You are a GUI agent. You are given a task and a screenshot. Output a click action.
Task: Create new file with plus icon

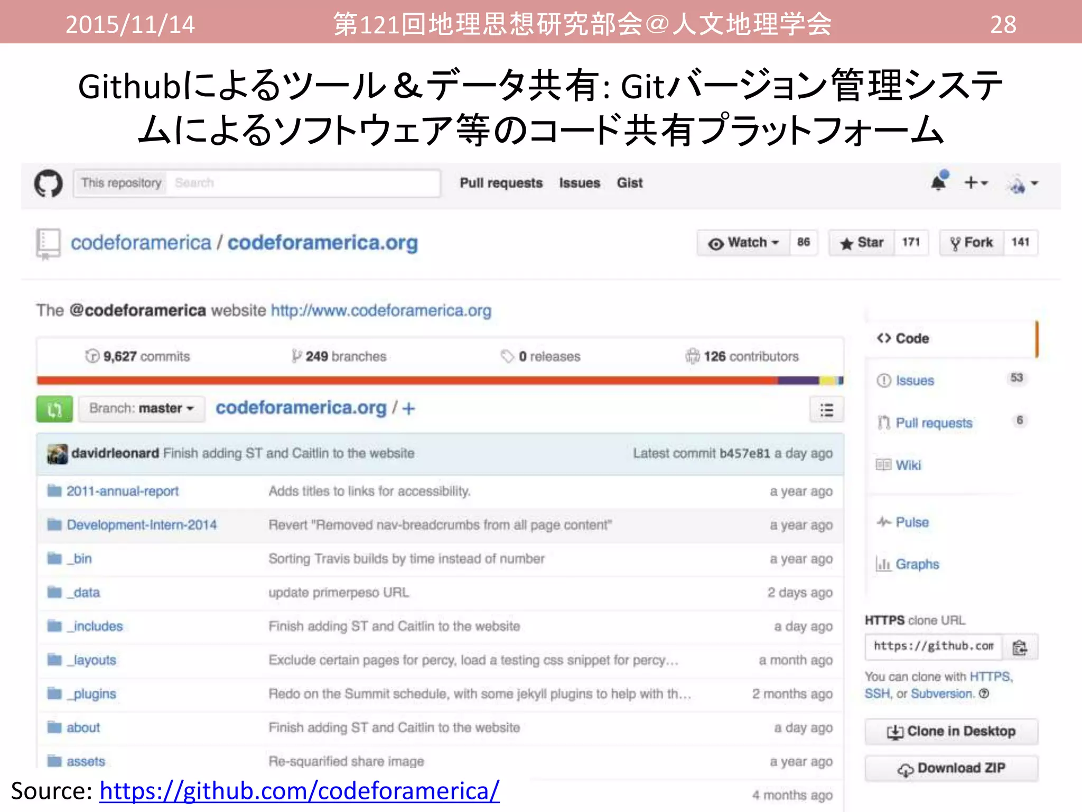tap(408, 409)
